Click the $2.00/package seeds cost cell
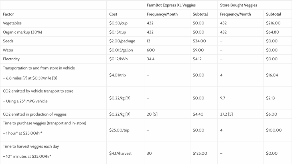Viewport: 292px width, 164px height. [122, 41]
